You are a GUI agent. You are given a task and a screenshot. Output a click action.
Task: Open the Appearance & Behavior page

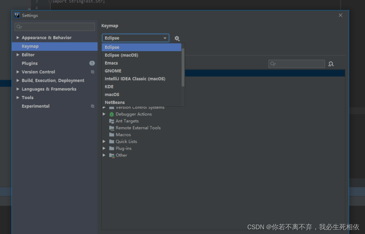click(x=55, y=38)
